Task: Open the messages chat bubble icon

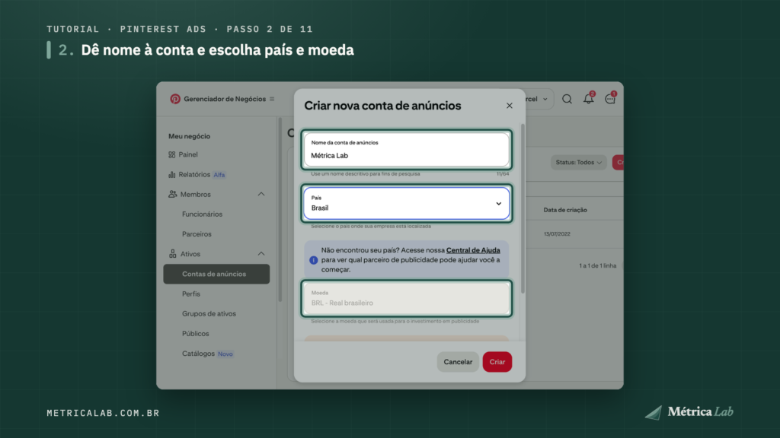Action: click(610, 98)
